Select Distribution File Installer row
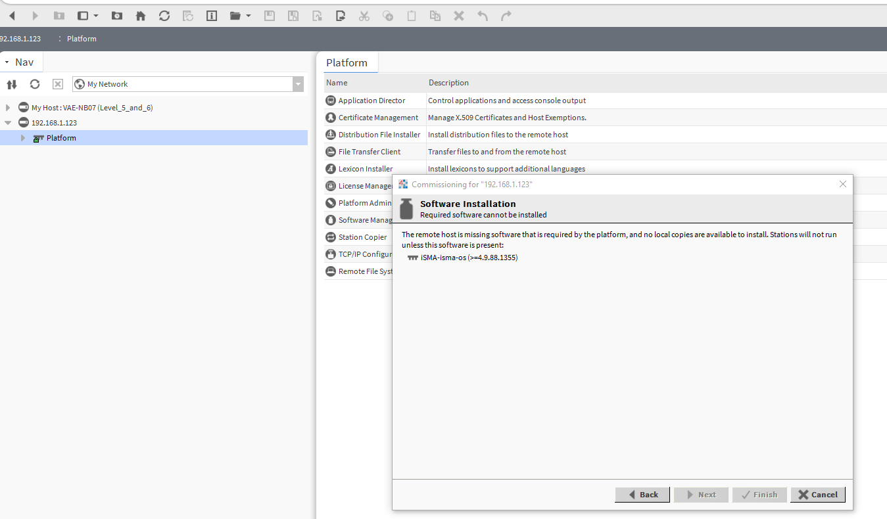Image resolution: width=887 pixels, height=519 pixels. pos(379,135)
